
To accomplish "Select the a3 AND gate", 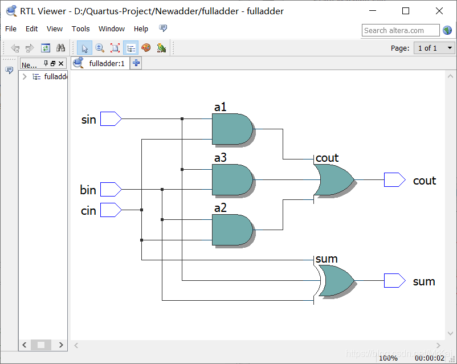I will click(232, 180).
